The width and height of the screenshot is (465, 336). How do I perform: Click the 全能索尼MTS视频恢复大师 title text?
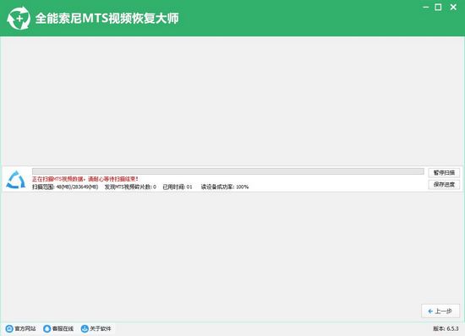tap(107, 19)
